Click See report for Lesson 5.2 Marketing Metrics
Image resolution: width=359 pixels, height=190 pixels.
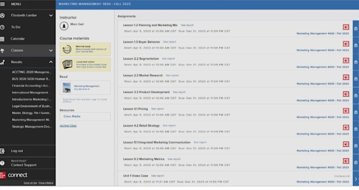[174, 159]
